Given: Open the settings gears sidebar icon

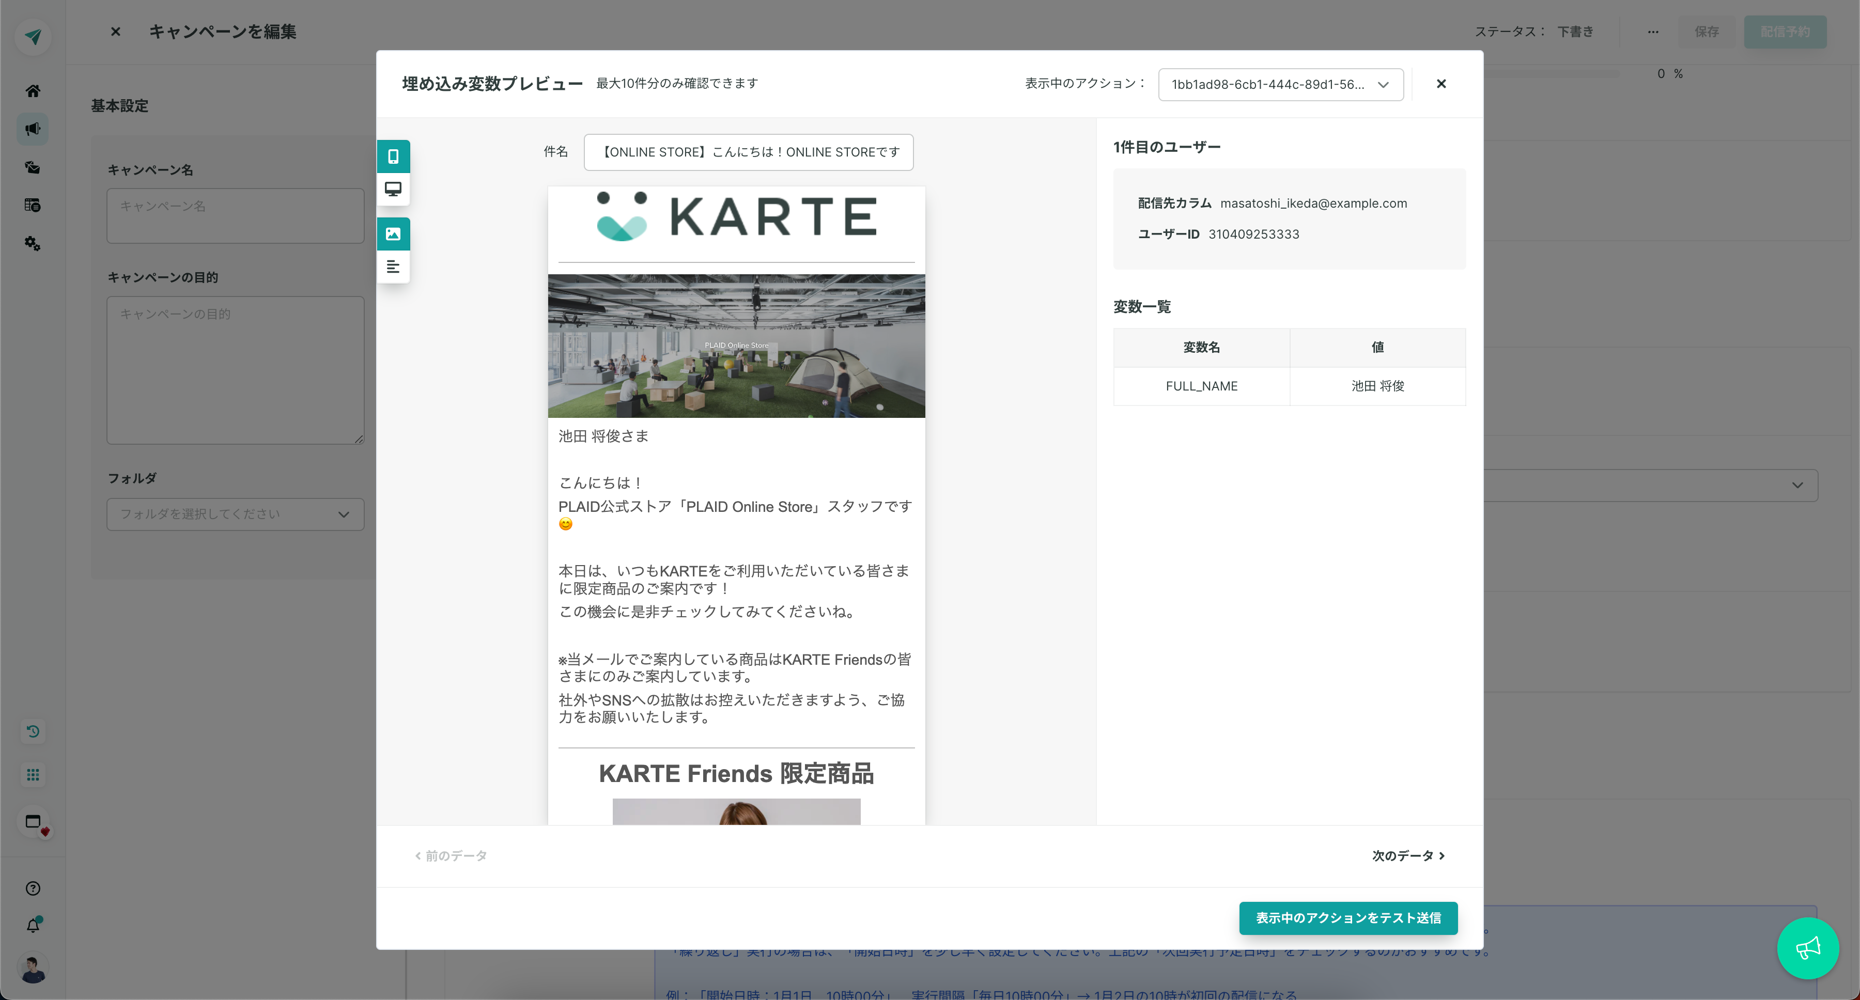Looking at the screenshot, I should point(33,244).
